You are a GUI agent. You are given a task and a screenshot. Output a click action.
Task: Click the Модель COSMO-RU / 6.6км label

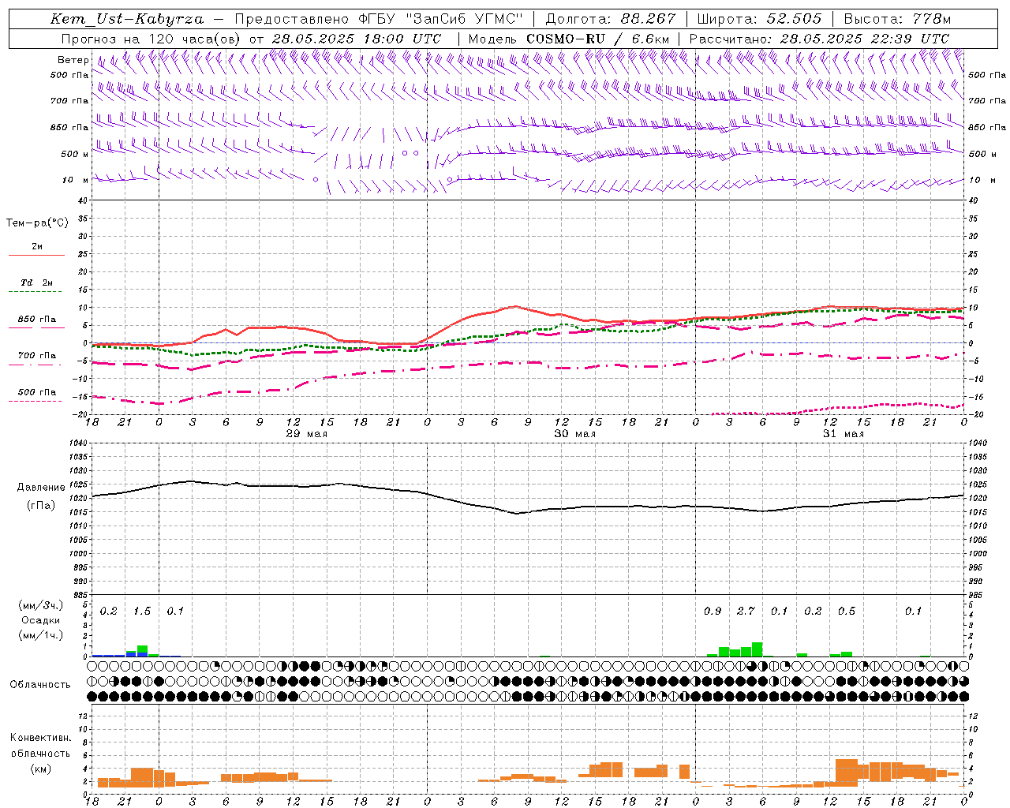click(569, 39)
